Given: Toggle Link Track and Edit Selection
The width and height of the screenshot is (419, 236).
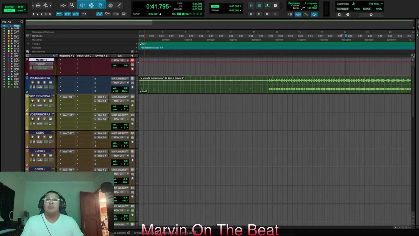Looking at the screenshot, I should tap(76, 14).
